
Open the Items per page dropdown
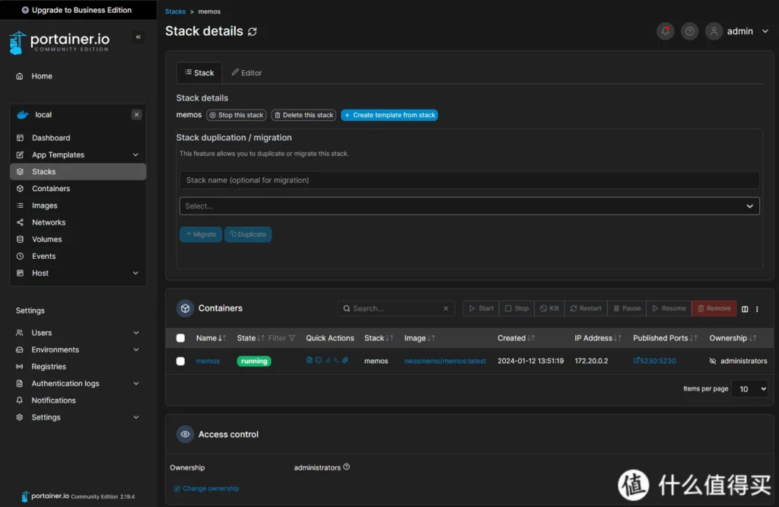(x=749, y=389)
